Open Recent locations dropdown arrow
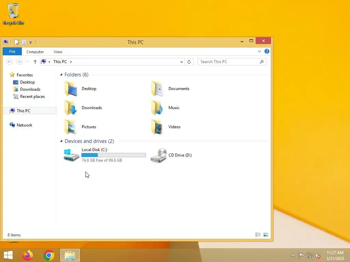Screen dimensions: 350x262 coord(27,62)
